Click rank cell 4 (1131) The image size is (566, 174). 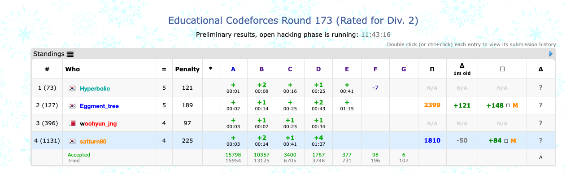click(47, 141)
